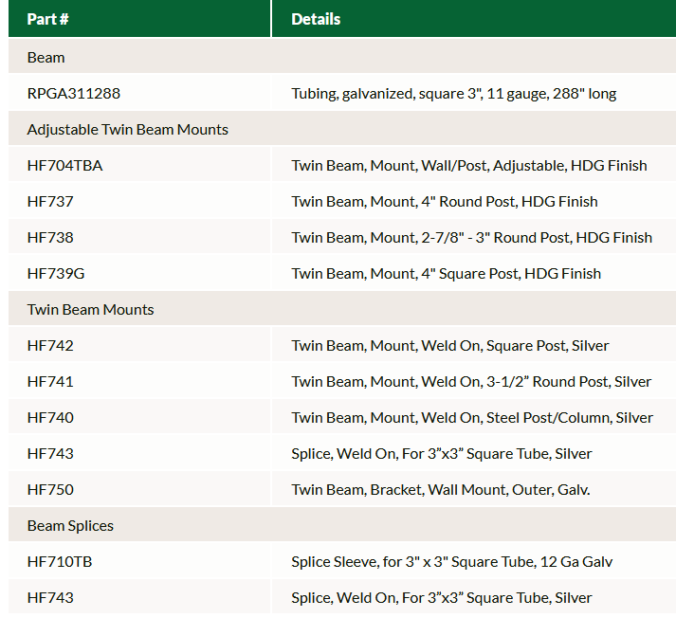Click the HF738 part number
The width and height of the screenshot is (676, 636).
[50, 237]
